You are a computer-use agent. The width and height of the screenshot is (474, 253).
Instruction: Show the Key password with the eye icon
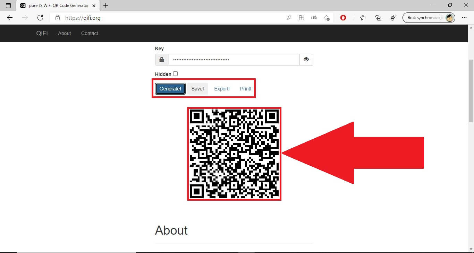click(306, 60)
